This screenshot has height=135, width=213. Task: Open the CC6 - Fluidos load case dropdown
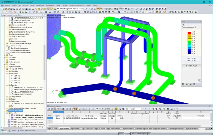pos(142,109)
